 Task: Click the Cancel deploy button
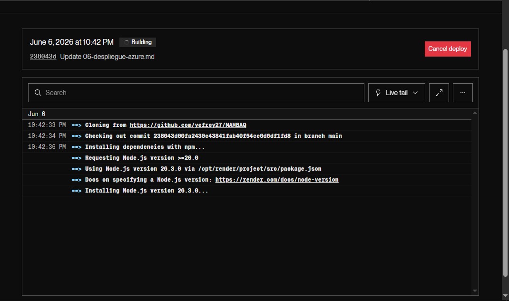(448, 49)
